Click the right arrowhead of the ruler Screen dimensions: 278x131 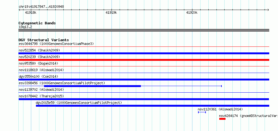tap(268, 10)
